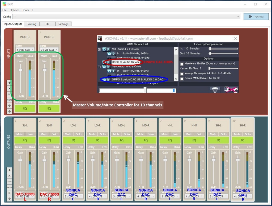Move the selected input channel right

9,111
